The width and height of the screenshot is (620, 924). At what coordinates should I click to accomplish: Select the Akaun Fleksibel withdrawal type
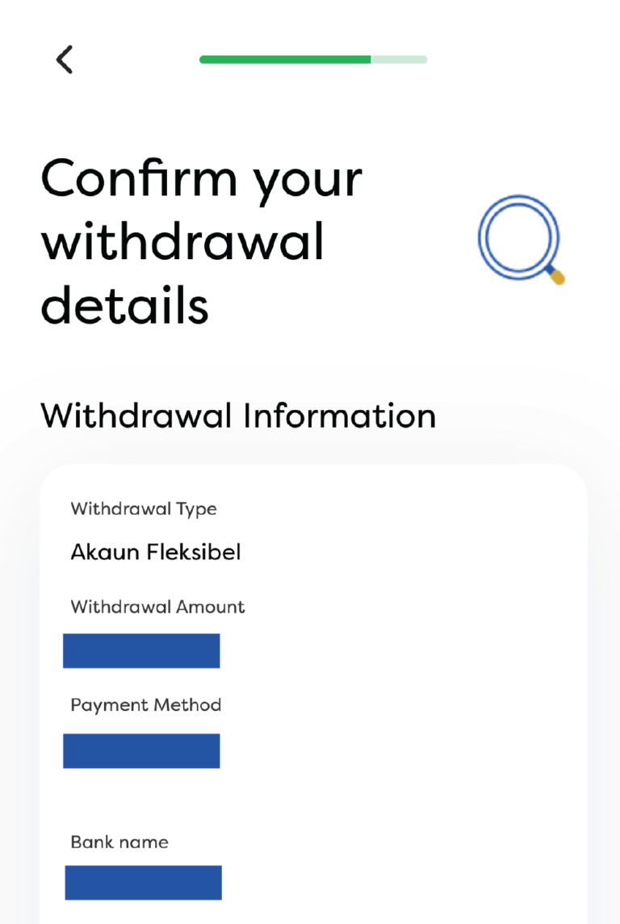[x=155, y=552]
